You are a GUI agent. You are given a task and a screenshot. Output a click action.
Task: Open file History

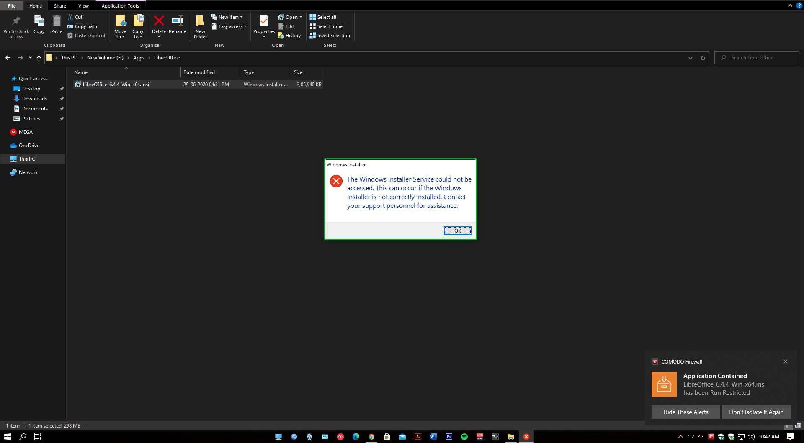click(289, 36)
